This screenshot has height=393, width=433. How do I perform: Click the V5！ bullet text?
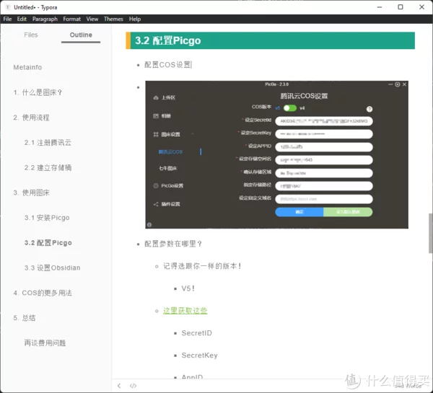tap(188, 288)
